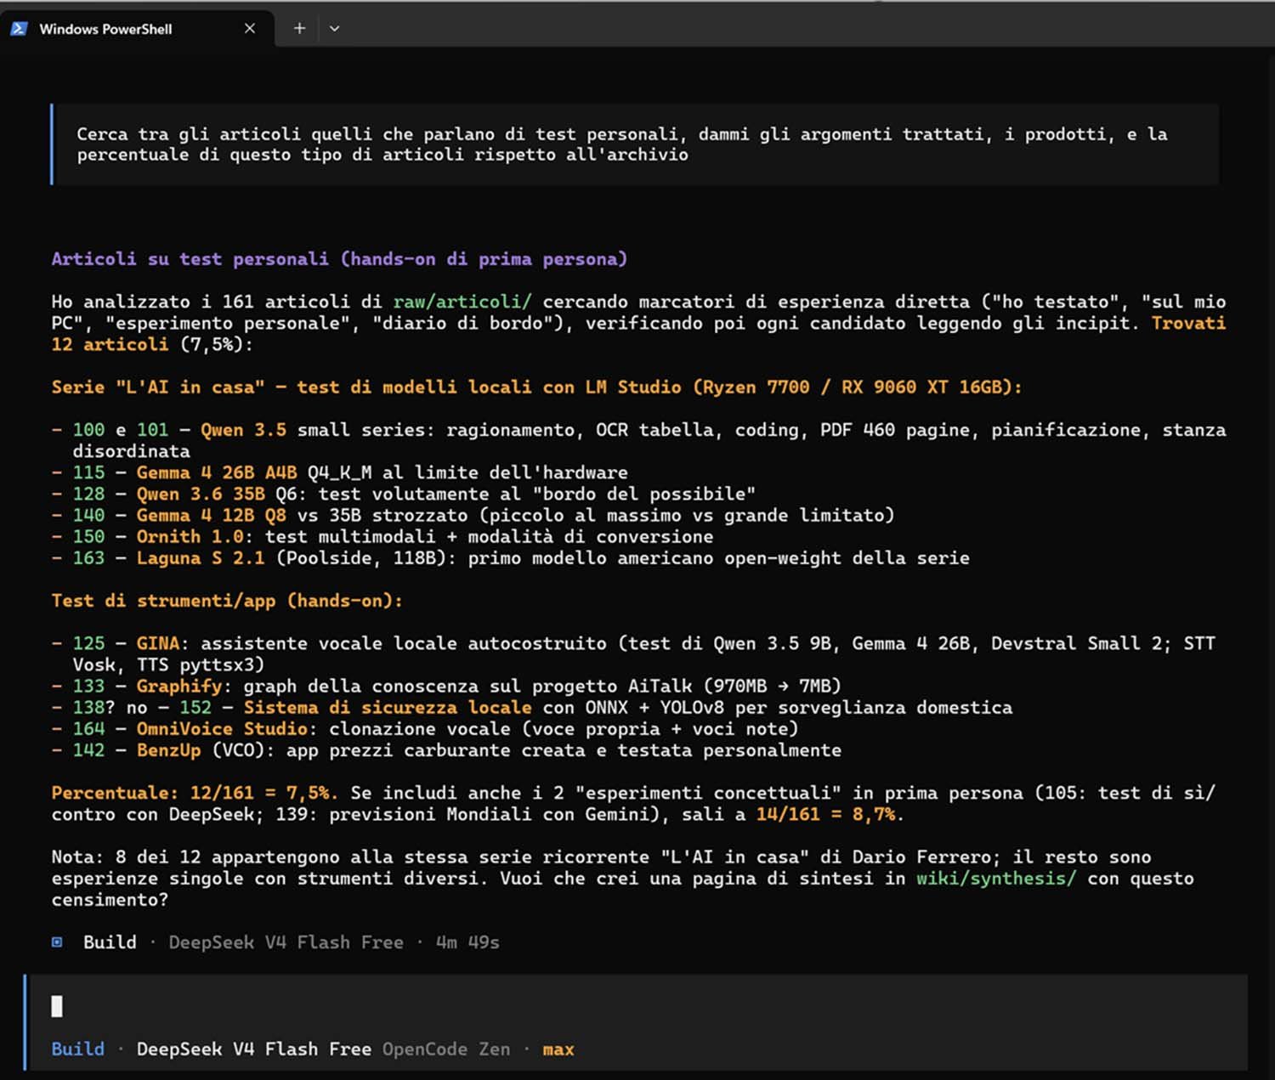The height and width of the screenshot is (1080, 1275).
Task: Click Qwen 3.5 in the list
Action: coord(244,430)
